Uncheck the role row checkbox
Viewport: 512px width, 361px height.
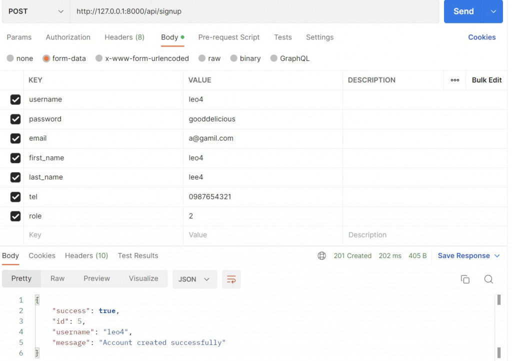tap(15, 216)
